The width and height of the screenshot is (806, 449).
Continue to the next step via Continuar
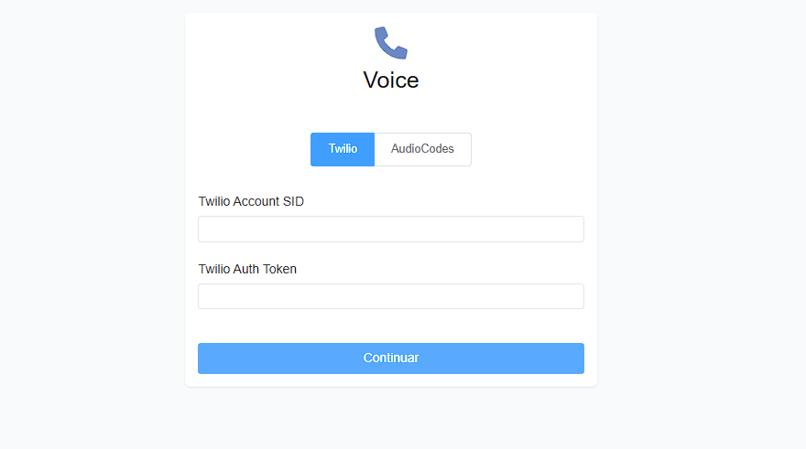tap(391, 358)
